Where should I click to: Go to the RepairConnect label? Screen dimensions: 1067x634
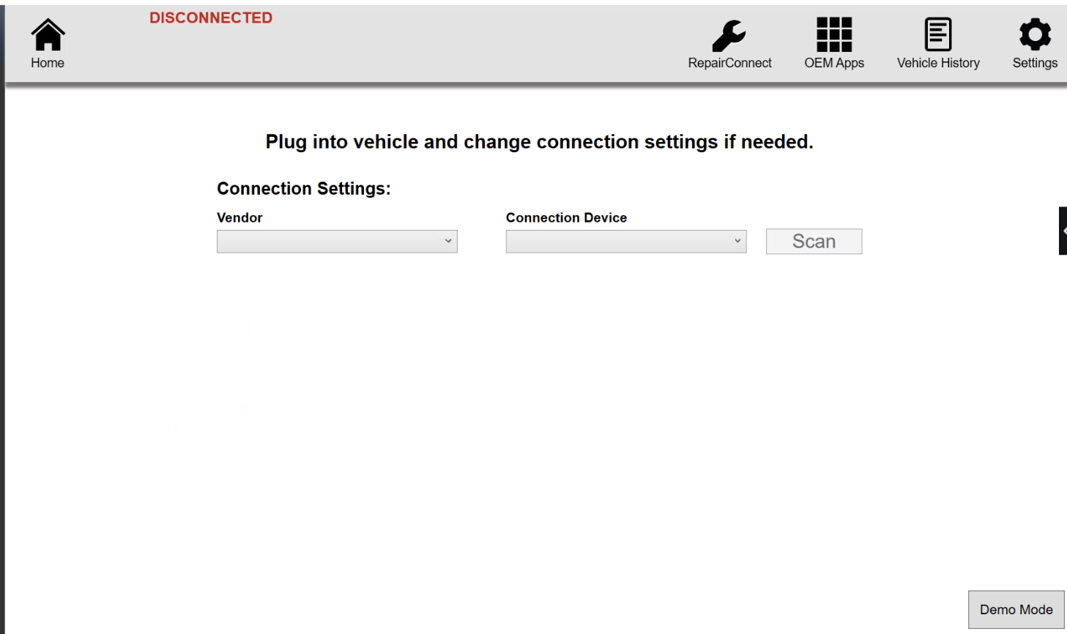point(729,63)
